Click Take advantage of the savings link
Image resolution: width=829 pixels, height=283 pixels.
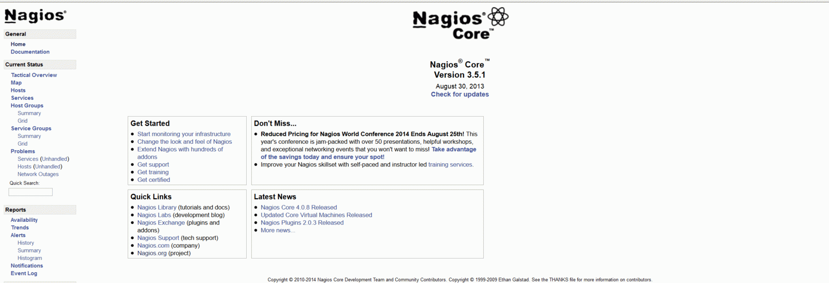[x=368, y=153]
